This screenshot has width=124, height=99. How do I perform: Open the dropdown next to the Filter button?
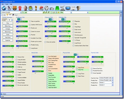click(x=71, y=12)
